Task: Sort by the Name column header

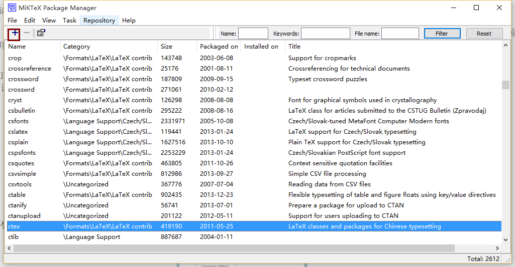Action: click(x=33, y=46)
